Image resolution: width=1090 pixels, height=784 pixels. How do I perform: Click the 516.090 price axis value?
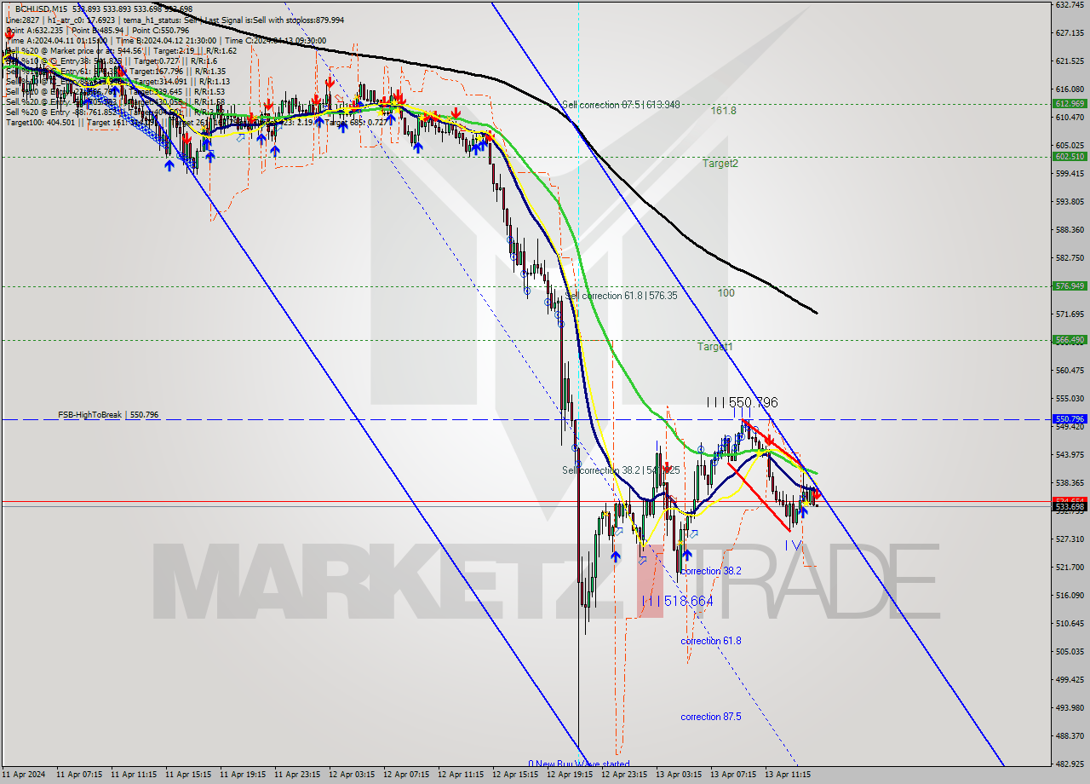pos(1069,595)
